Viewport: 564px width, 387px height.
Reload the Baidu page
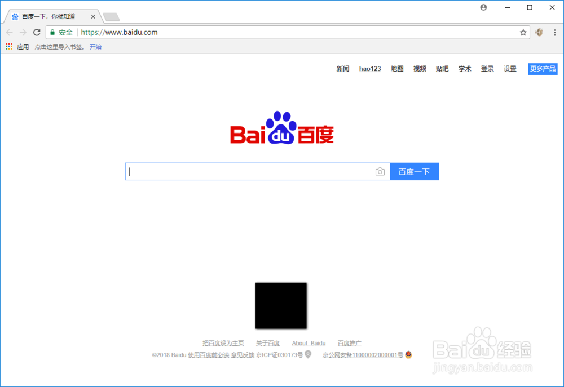click(x=37, y=32)
